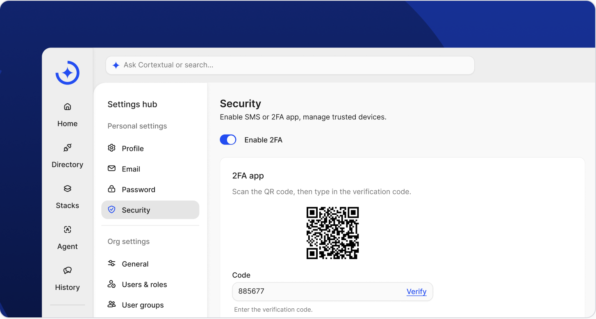The width and height of the screenshot is (596, 319).
Task: Click the Cortextual logo icon
Action: pos(68,73)
